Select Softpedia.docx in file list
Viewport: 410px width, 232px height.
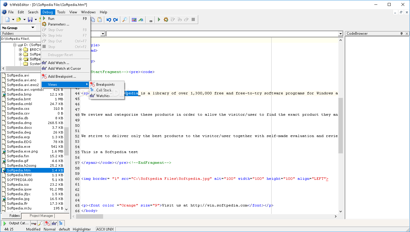(19, 128)
